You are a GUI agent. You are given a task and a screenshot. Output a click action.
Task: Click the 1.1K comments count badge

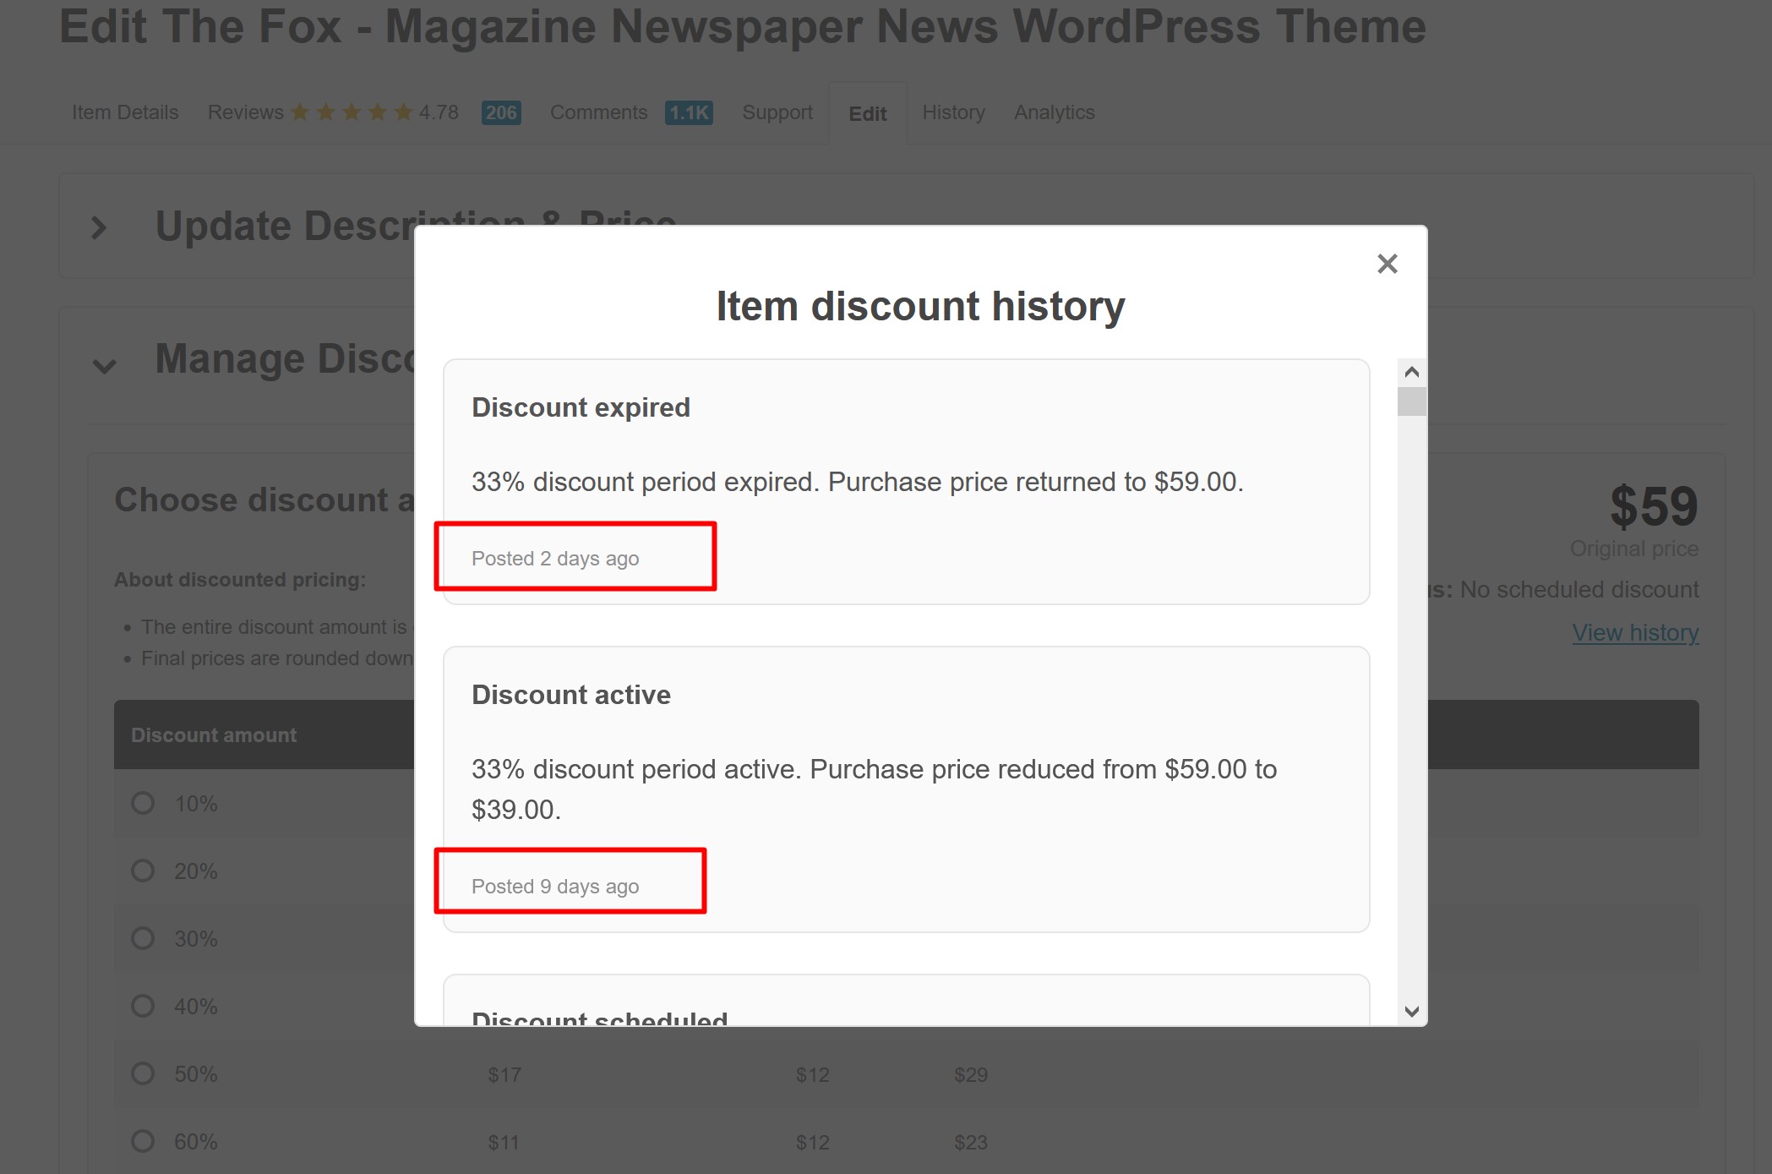[x=689, y=112]
